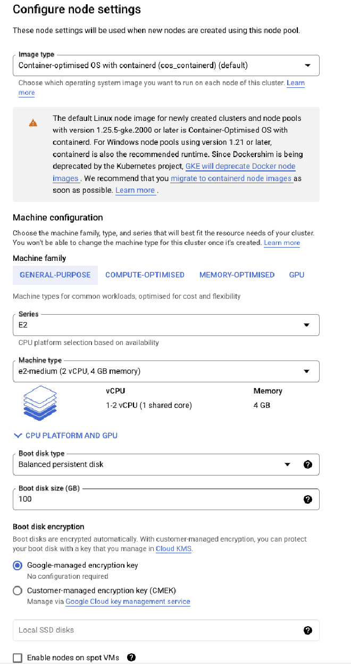
Task: Open the Series E2 dropdown
Action: point(165,325)
